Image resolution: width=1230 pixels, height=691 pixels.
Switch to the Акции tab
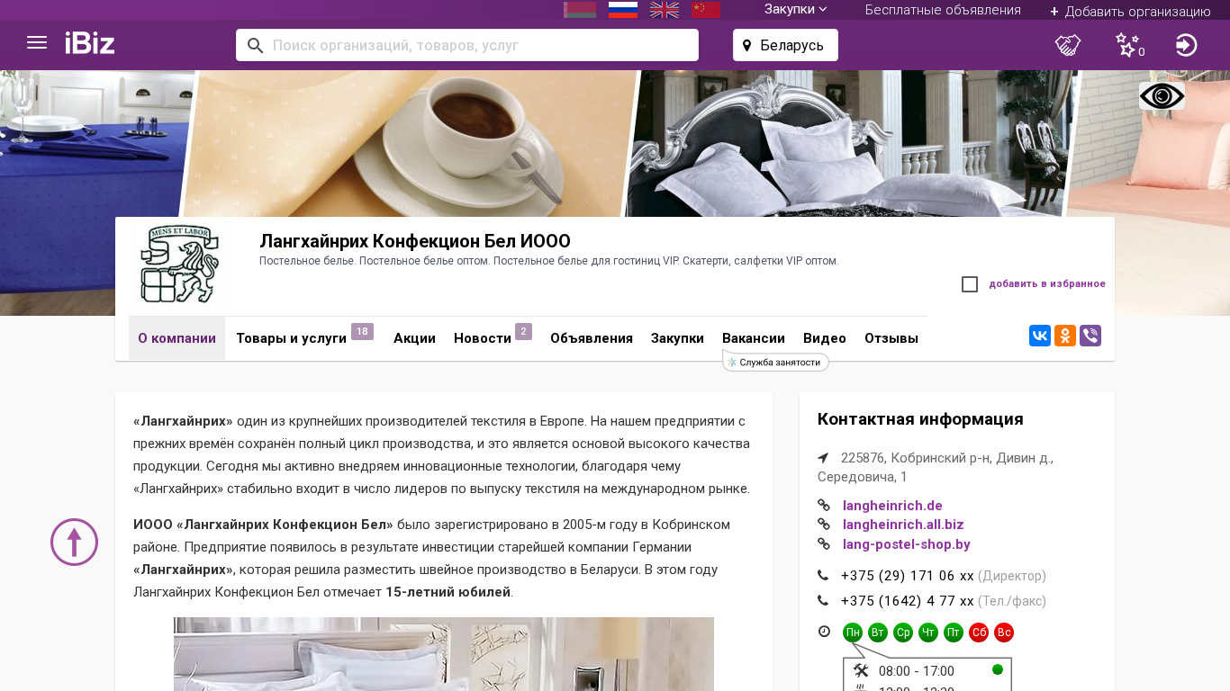click(414, 338)
